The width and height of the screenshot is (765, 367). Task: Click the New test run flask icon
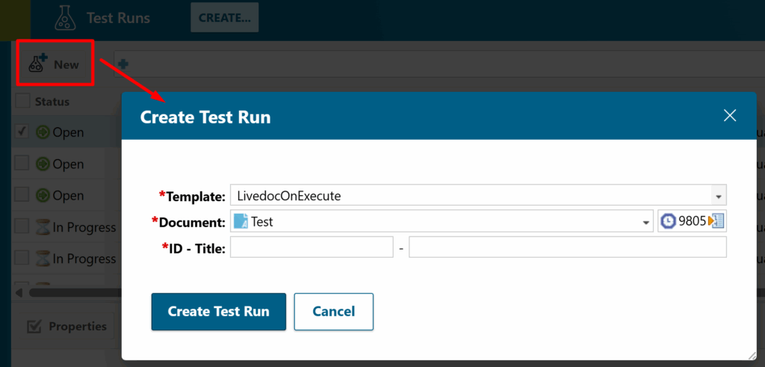[37, 64]
